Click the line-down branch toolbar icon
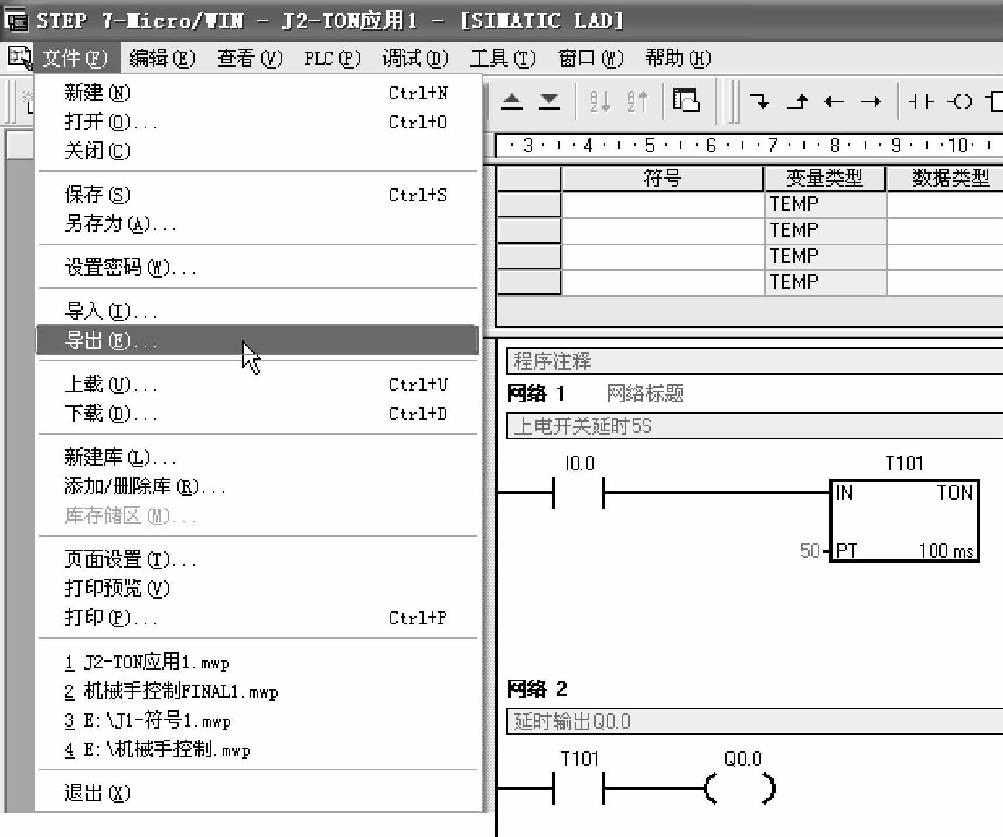The height and width of the screenshot is (837, 1003). (x=760, y=102)
